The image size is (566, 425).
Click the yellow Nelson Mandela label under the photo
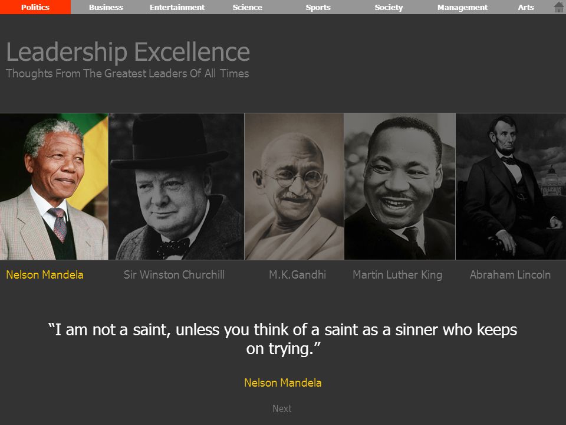coord(45,274)
